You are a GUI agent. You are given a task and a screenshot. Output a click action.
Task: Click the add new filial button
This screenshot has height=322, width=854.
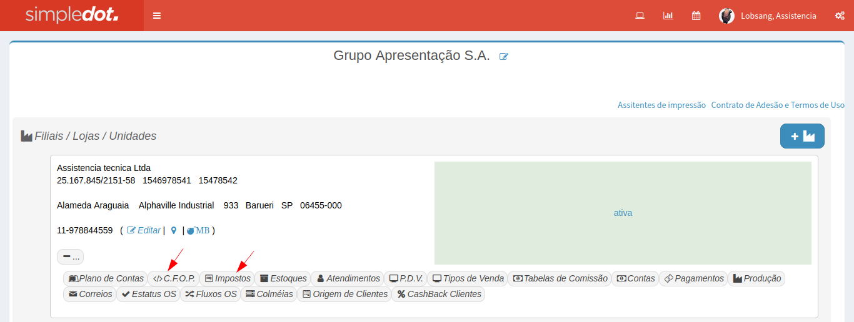(x=802, y=136)
